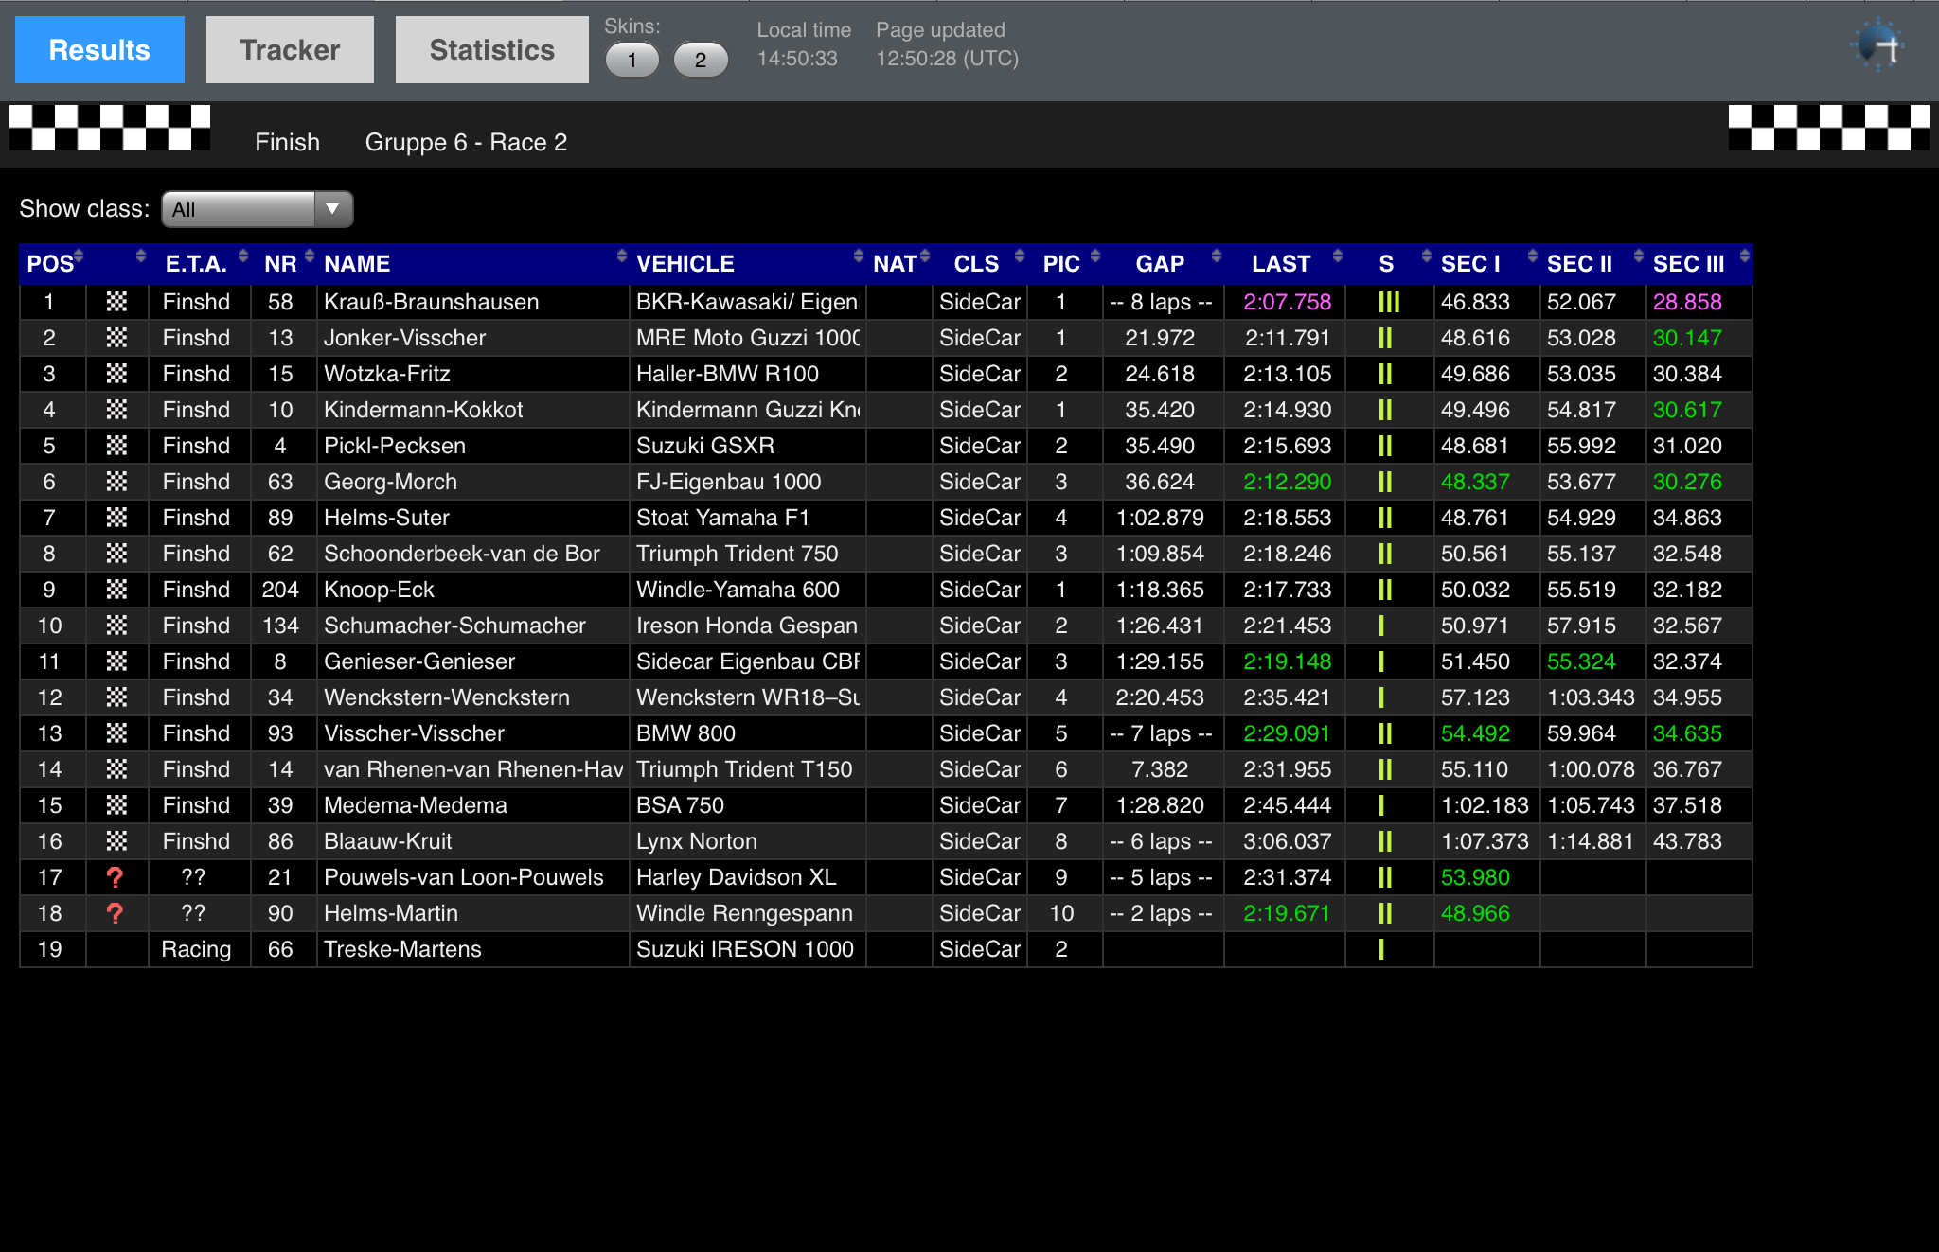Open the Results tab
The image size is (1939, 1252).
[x=99, y=50]
